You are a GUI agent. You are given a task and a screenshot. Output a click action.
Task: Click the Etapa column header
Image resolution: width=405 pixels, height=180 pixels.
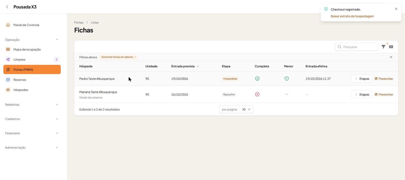tap(226, 66)
